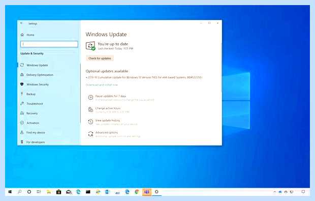Click the Check for updates button

[x=100, y=59]
